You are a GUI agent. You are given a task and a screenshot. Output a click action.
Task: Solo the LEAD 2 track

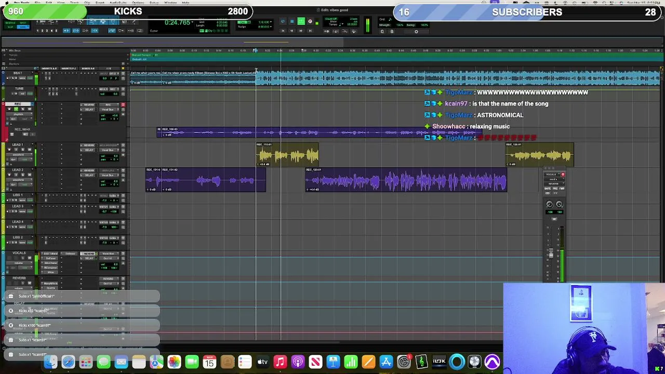coord(23,175)
